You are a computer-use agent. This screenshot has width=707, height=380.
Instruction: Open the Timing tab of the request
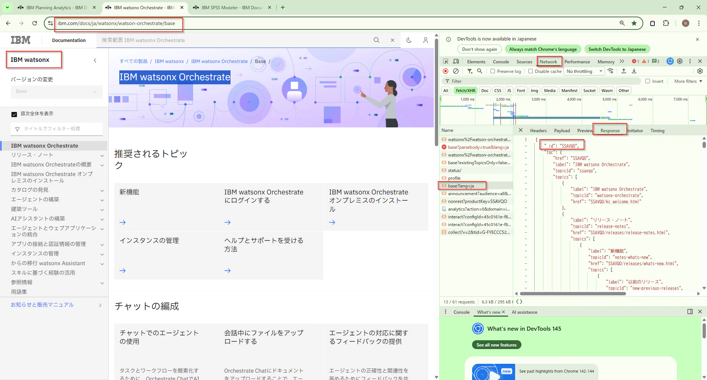(x=657, y=131)
